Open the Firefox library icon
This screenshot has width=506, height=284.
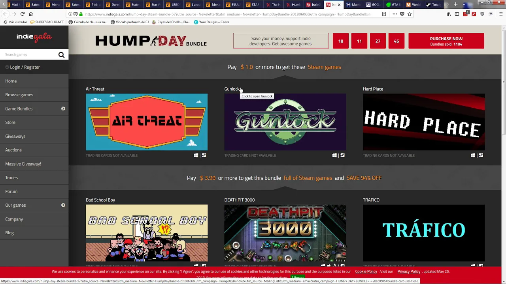coord(448,14)
